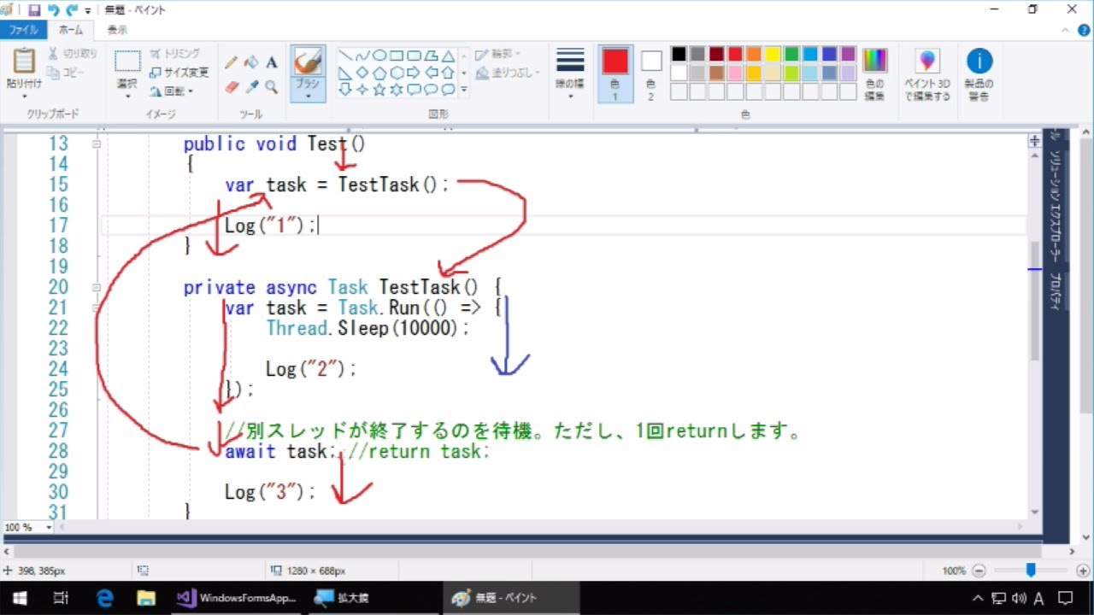Click the Brush tool icon
Image resolution: width=1094 pixels, height=615 pixels.
(x=307, y=62)
